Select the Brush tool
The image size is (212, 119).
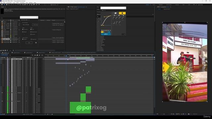click(29, 5)
